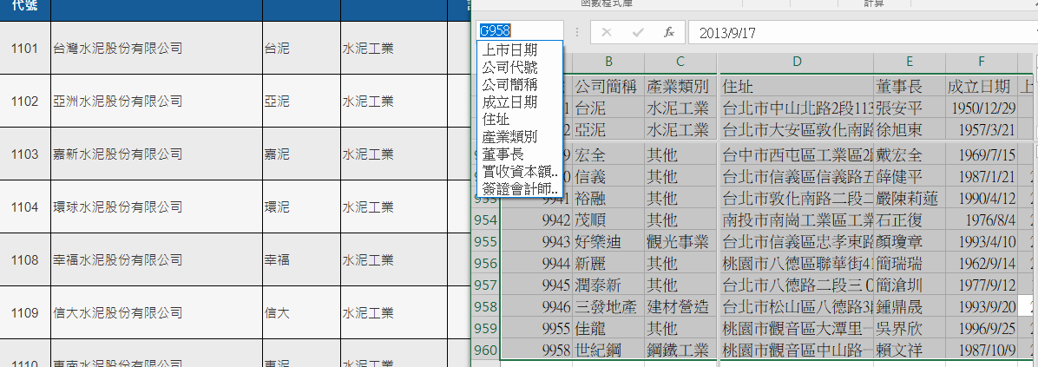Viewport: 1038px width, 367px height.
Task: Click the confirm checkmark icon in formula bar
Action: click(x=638, y=32)
